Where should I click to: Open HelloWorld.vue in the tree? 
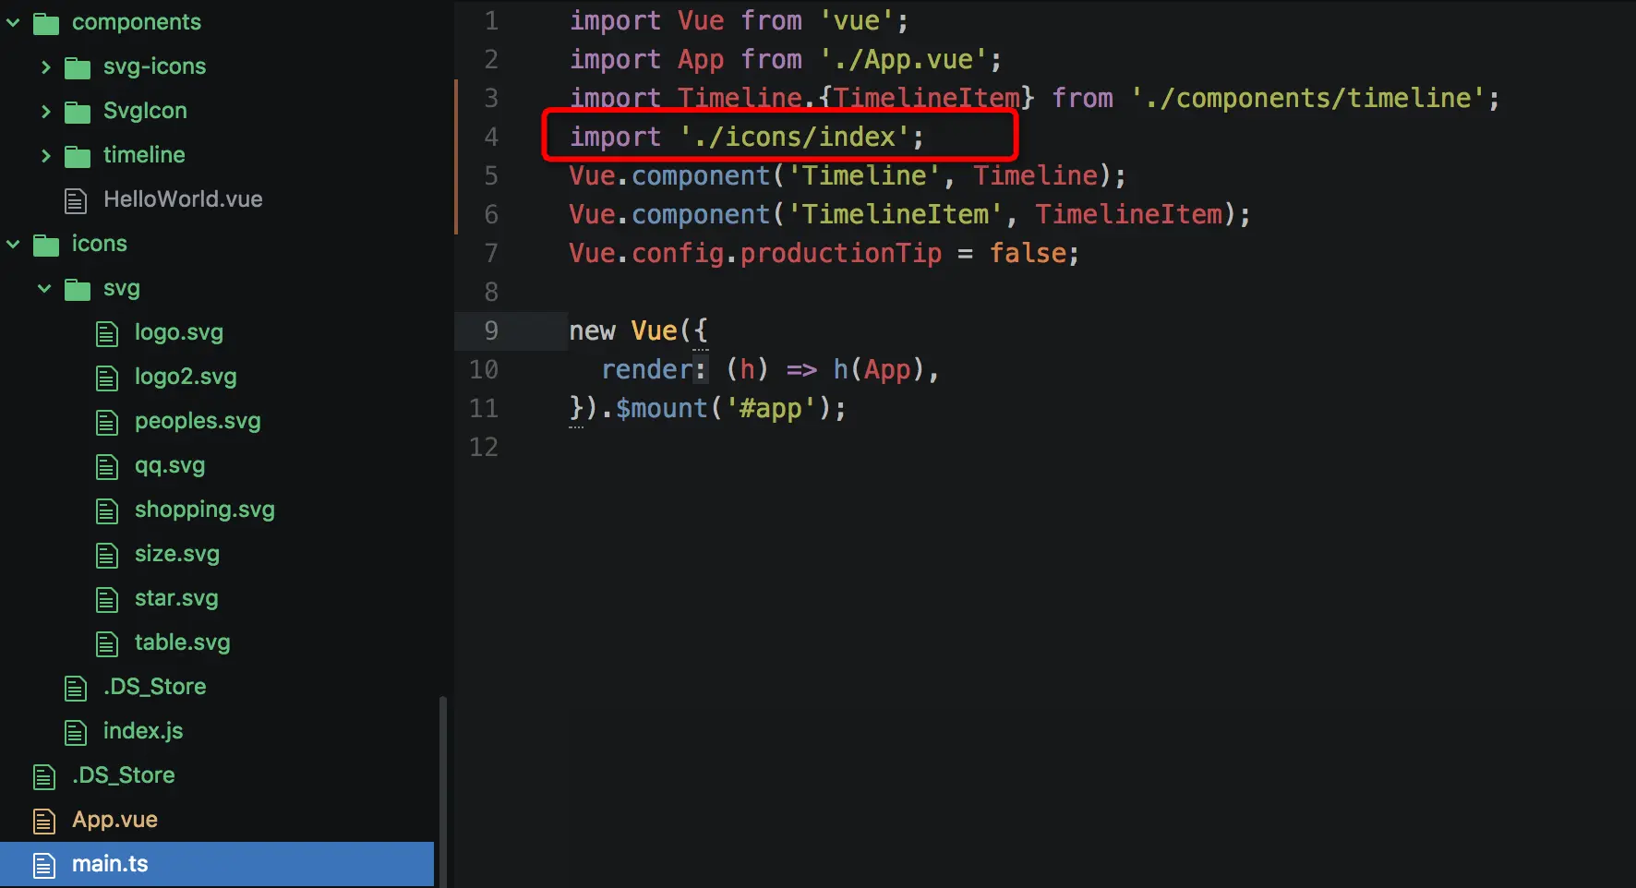(183, 199)
